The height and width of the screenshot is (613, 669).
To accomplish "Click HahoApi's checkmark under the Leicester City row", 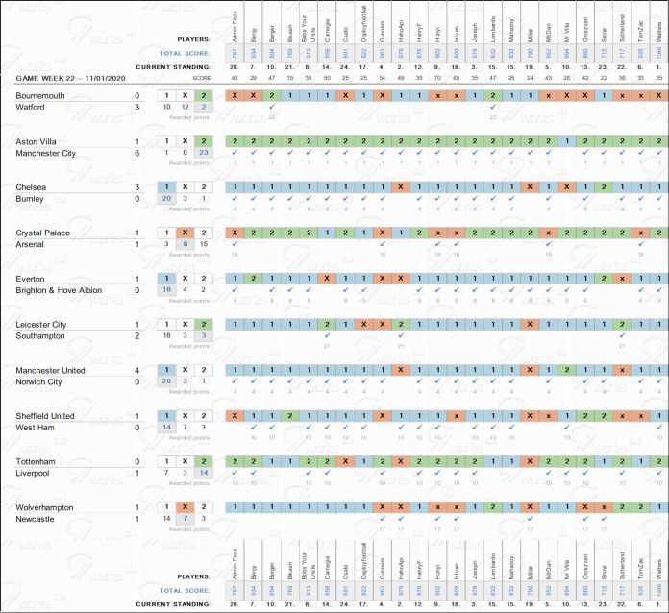I will click(x=401, y=336).
